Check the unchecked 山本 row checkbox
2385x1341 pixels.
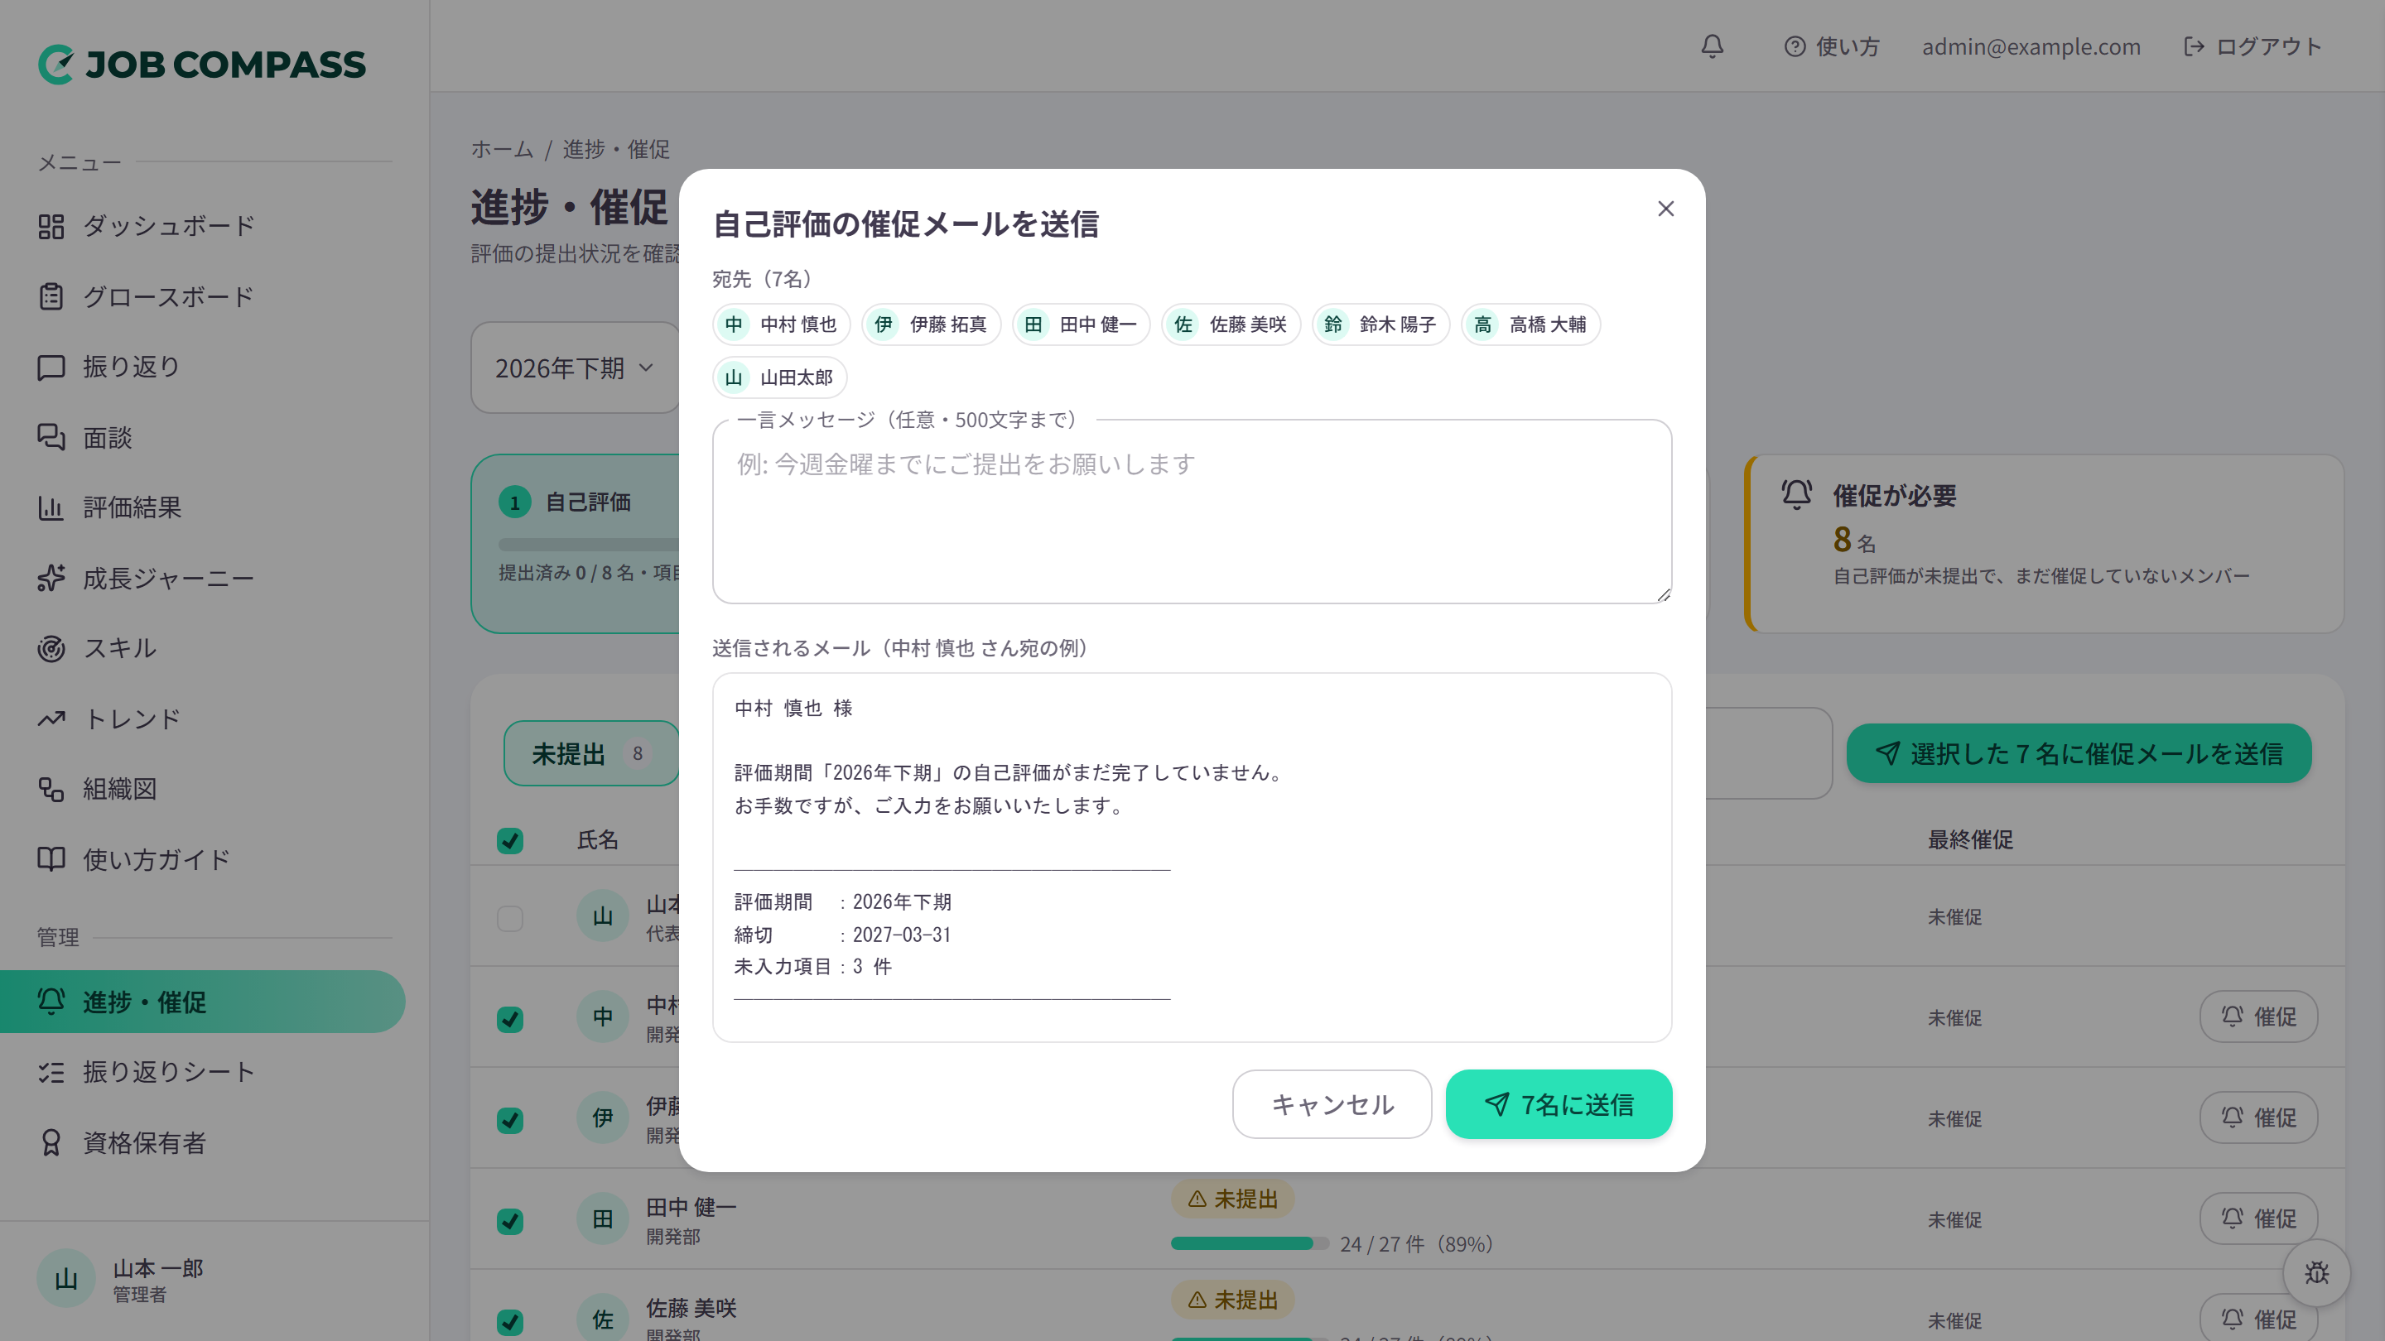(x=510, y=918)
